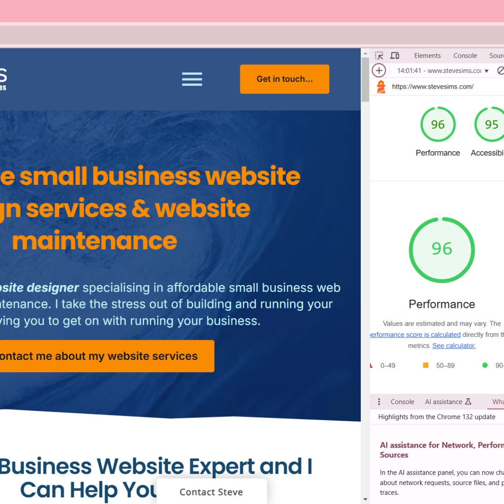This screenshot has height=504, width=504.
Task: Click the Contact Steve chat widget
Action: coord(212,491)
